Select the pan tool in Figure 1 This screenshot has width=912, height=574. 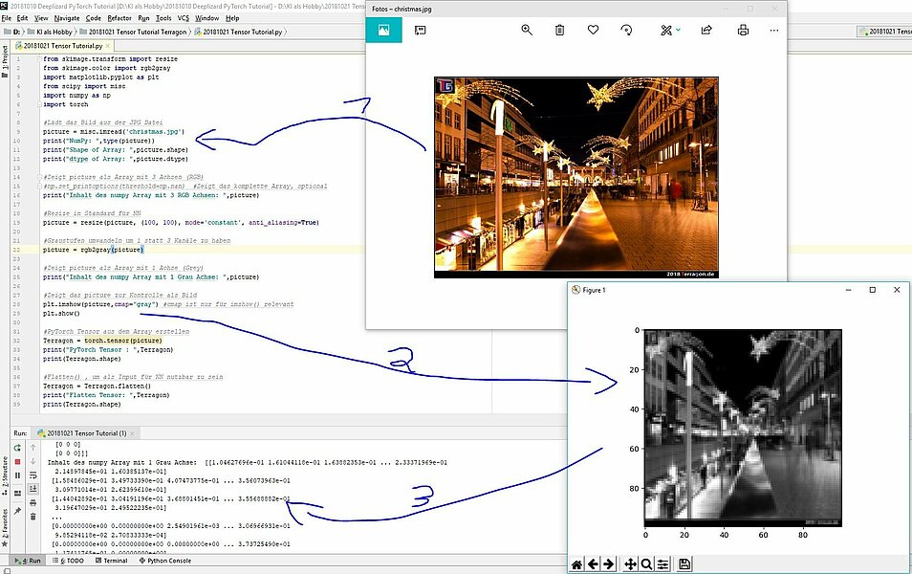pyautogui.click(x=631, y=564)
